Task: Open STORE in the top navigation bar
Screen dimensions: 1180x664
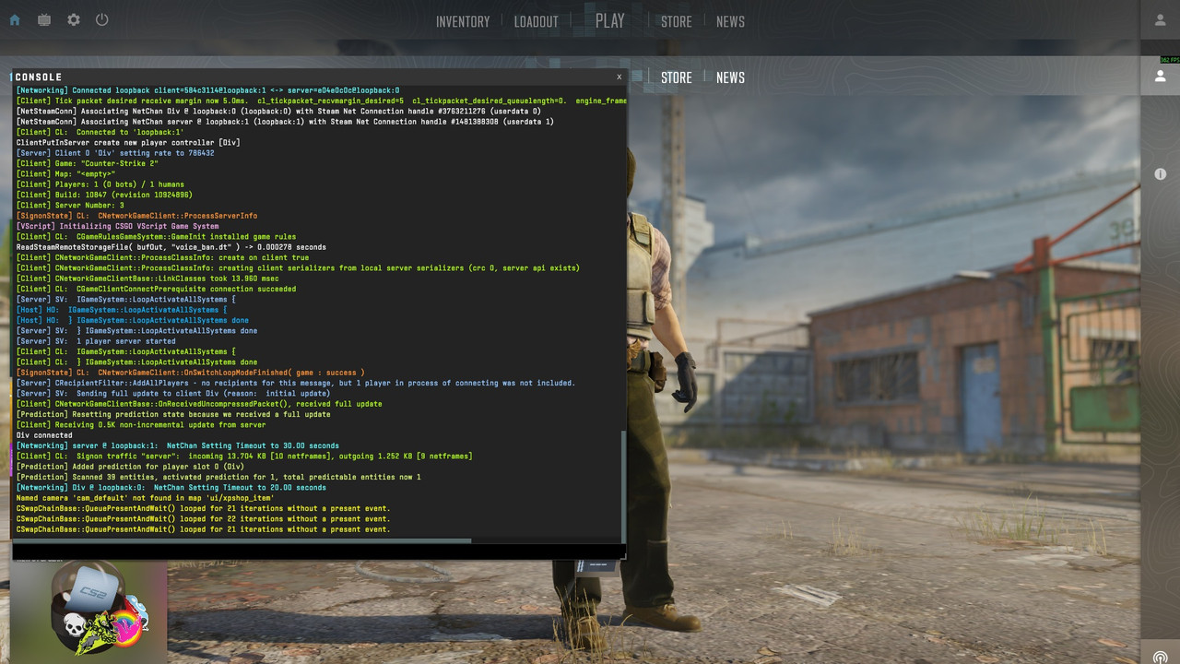Action: point(677,21)
